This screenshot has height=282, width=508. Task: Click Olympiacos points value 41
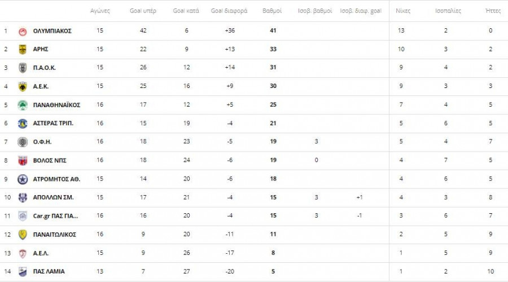coord(273,31)
